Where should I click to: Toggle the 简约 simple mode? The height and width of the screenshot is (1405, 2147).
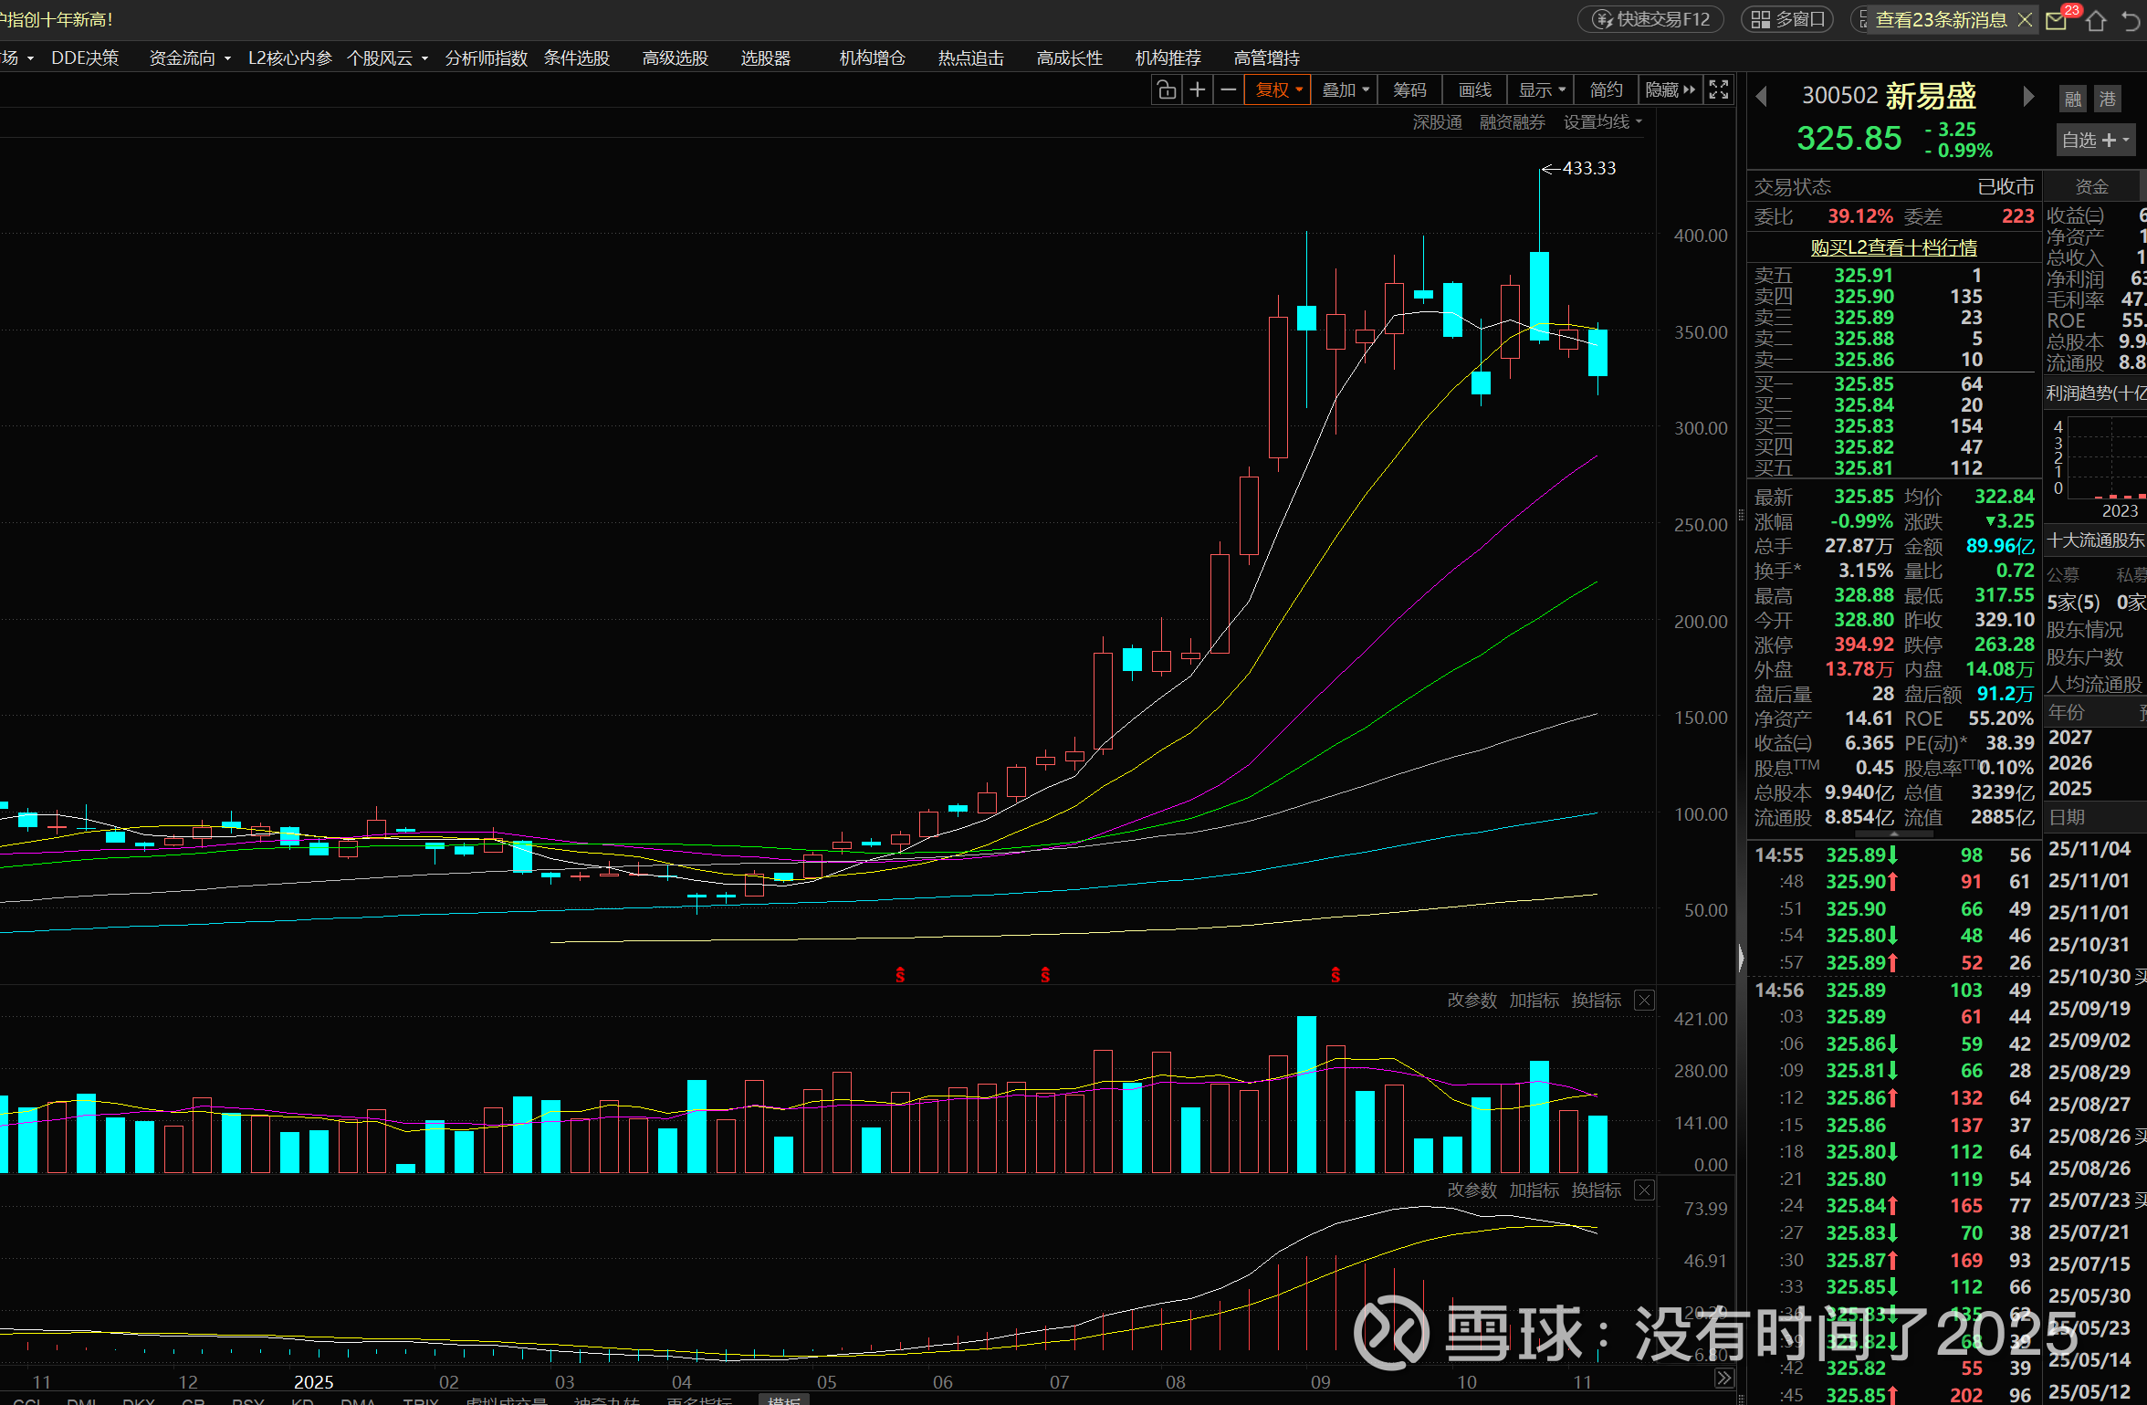(1606, 89)
